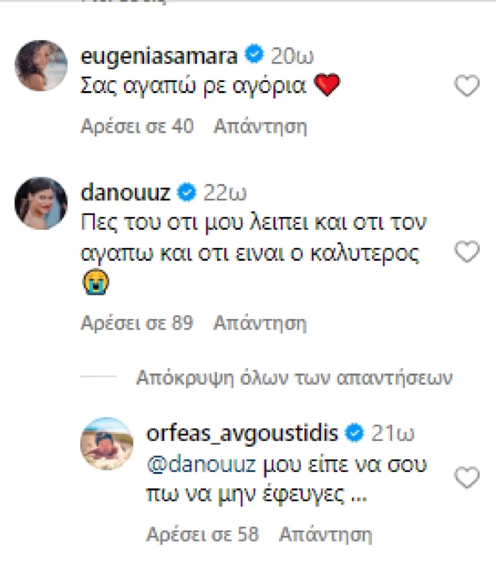This screenshot has height=565, width=496.
Task: Open eugeniasamara's profile from her username
Action: (x=161, y=55)
